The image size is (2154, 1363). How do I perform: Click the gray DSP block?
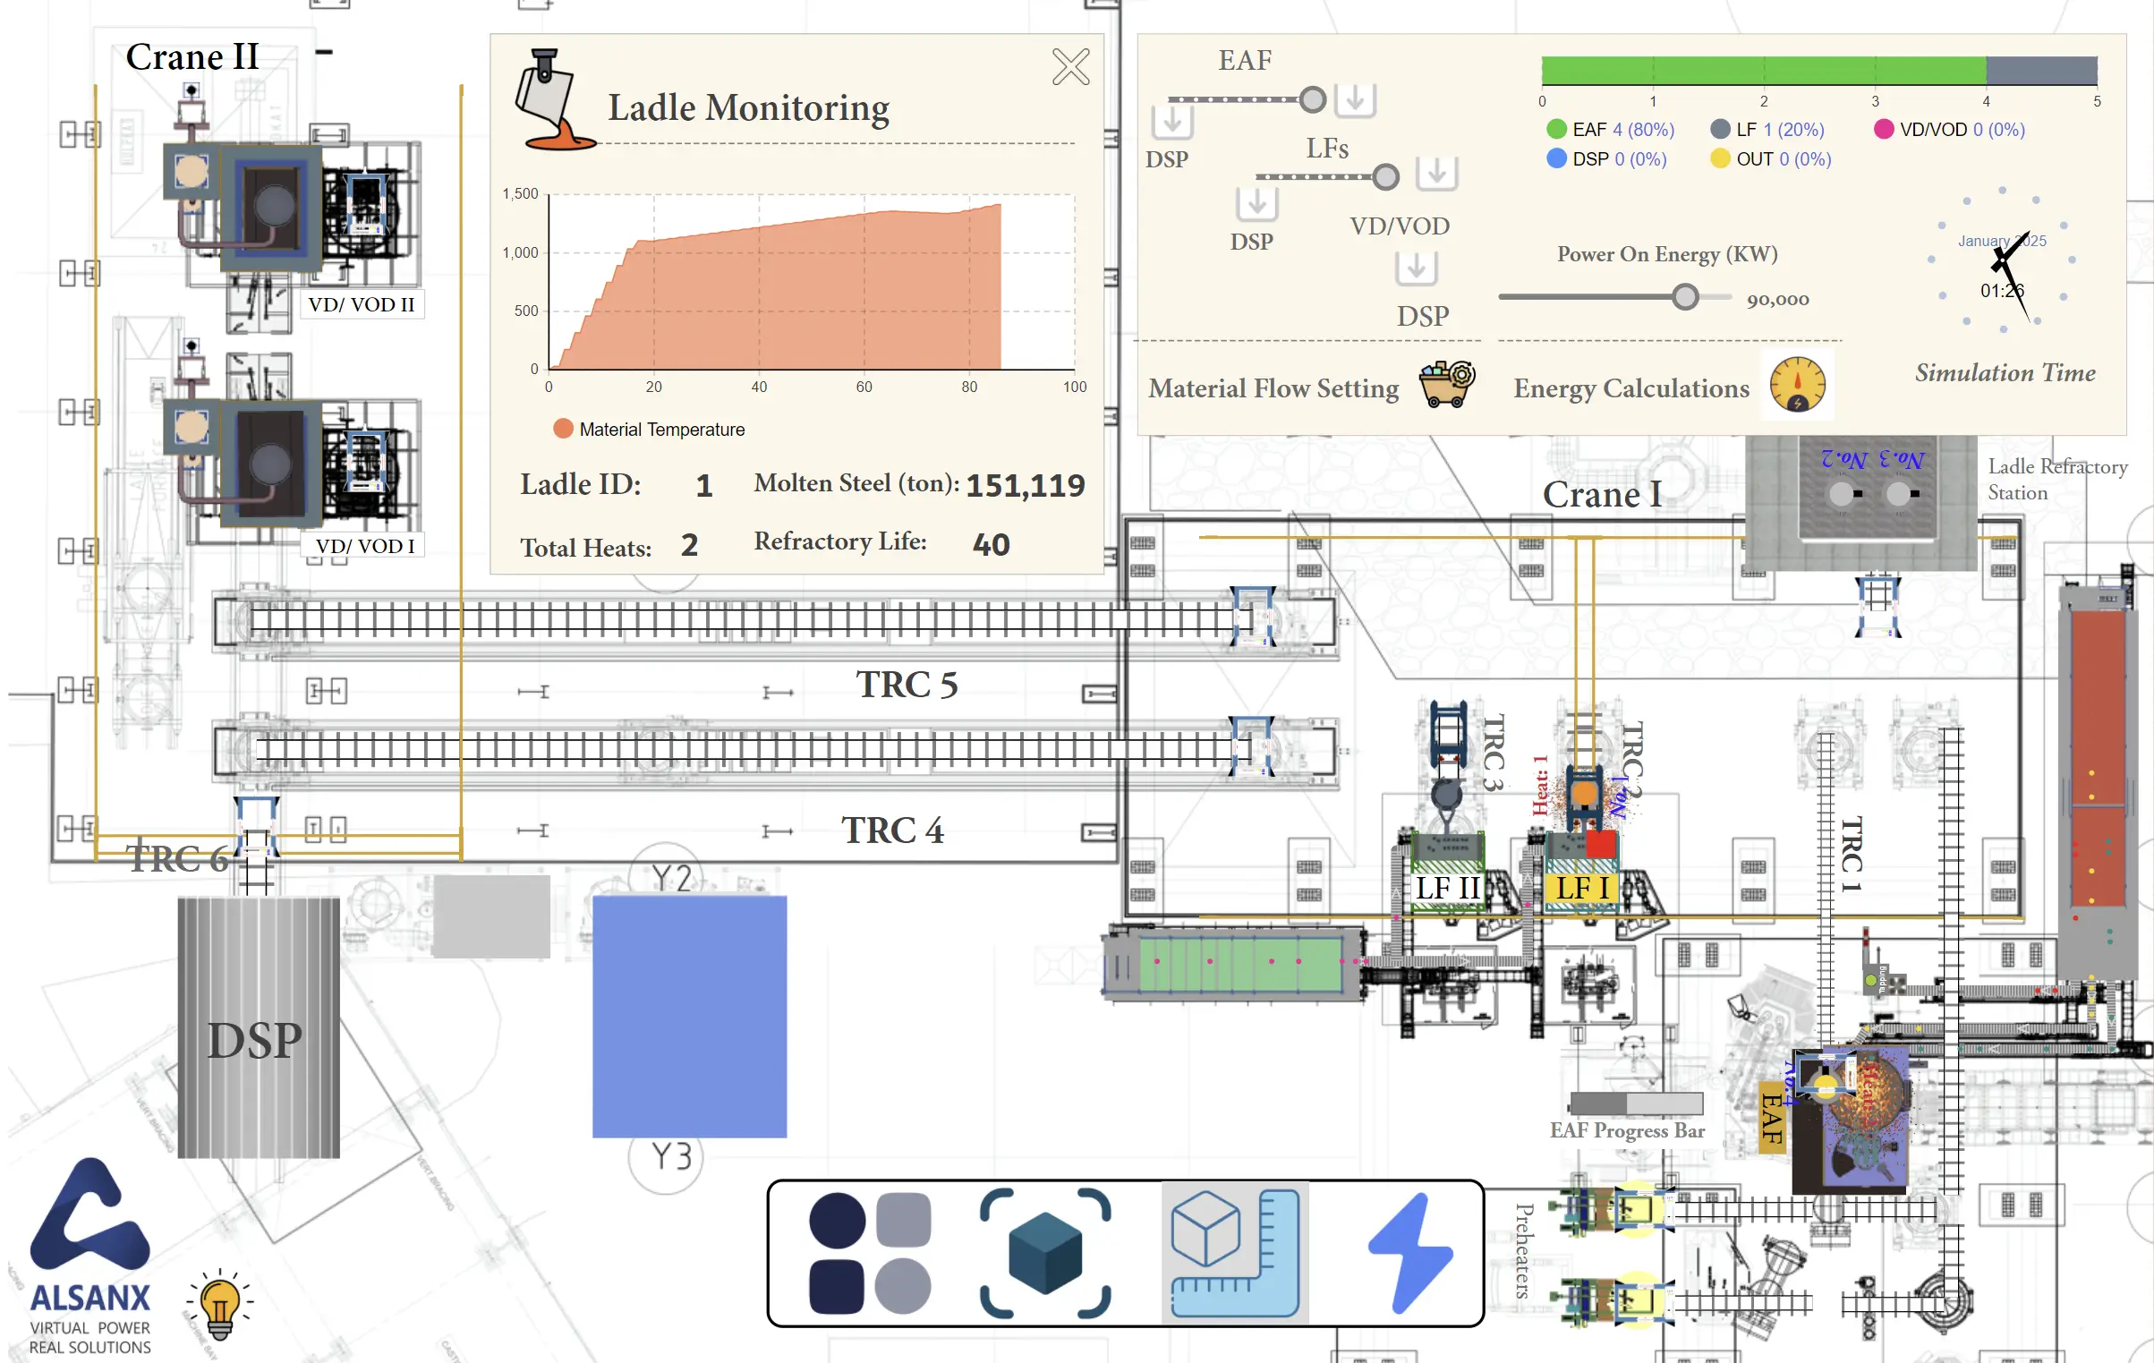pyautogui.click(x=258, y=1029)
